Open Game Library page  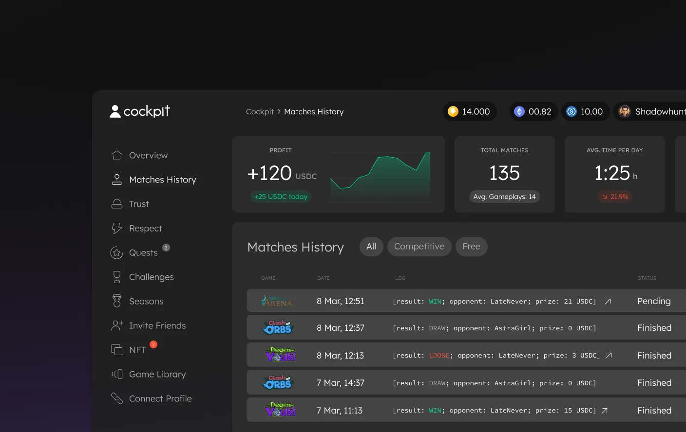157,374
